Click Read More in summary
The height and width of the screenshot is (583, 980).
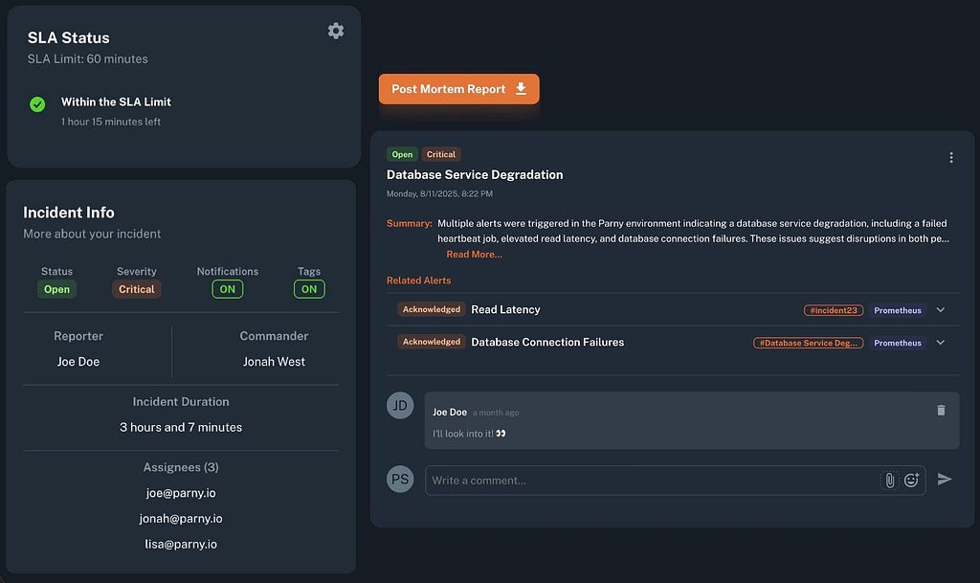[474, 255]
